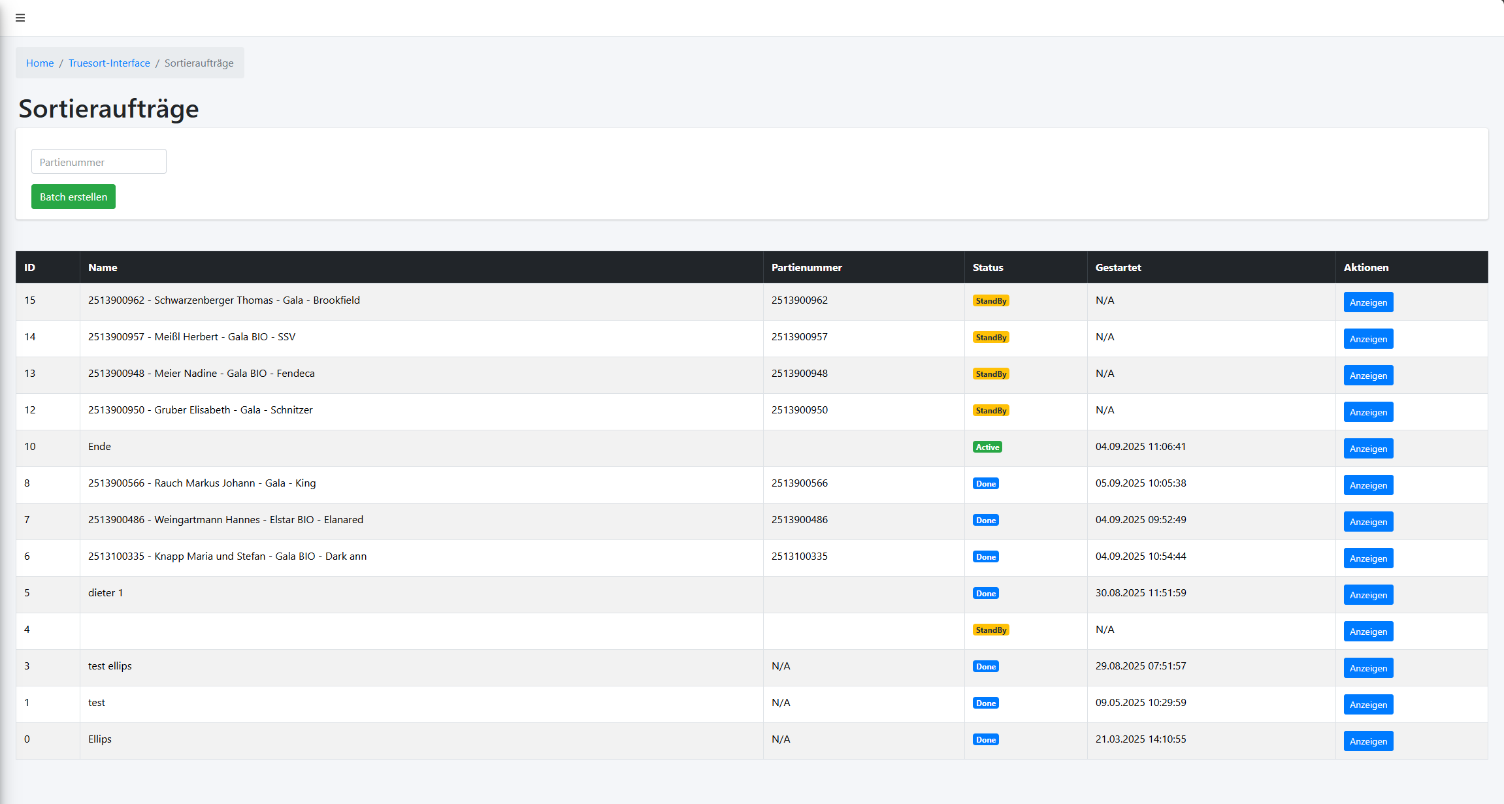The width and height of the screenshot is (1504, 804).
Task: Go to the Home breadcrumb link
Action: pos(40,63)
